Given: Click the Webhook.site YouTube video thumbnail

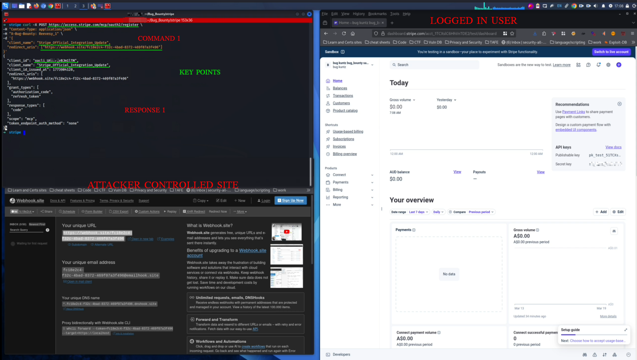Looking at the screenshot, I should [x=286, y=232].
